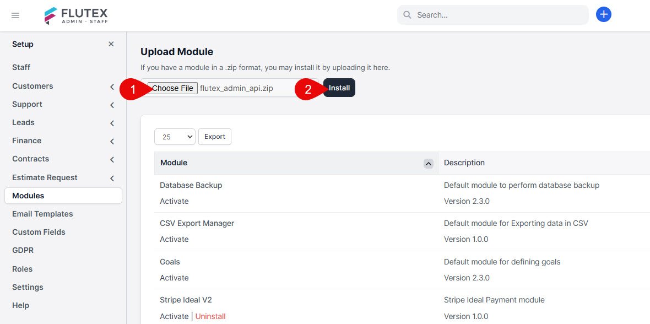The image size is (650, 324).
Task: Expand the Finance submenu chevron
Action: pos(112,142)
